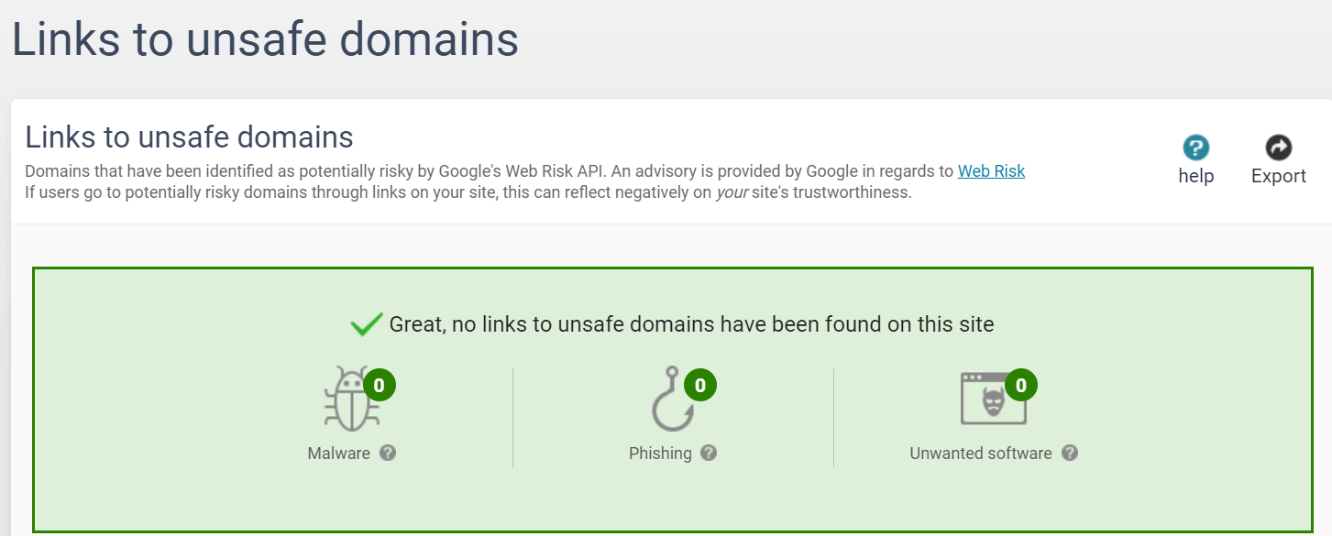Click the 'Great, no links' success message

pos(691,323)
